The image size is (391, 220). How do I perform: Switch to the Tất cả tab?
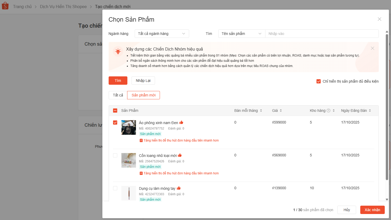[x=118, y=95]
